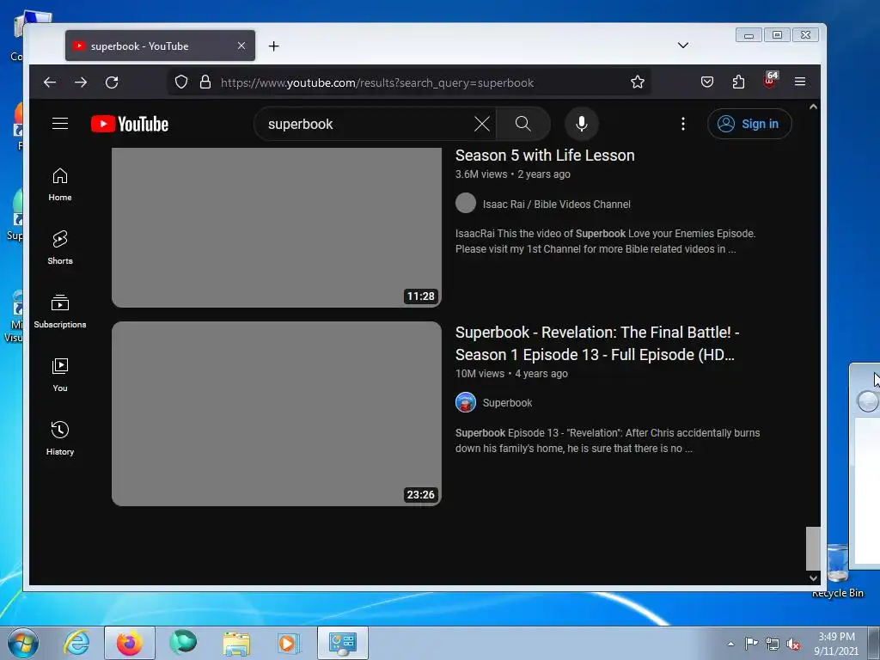
Task: Click description text about Chris accidentally burns
Action: pyautogui.click(x=608, y=441)
